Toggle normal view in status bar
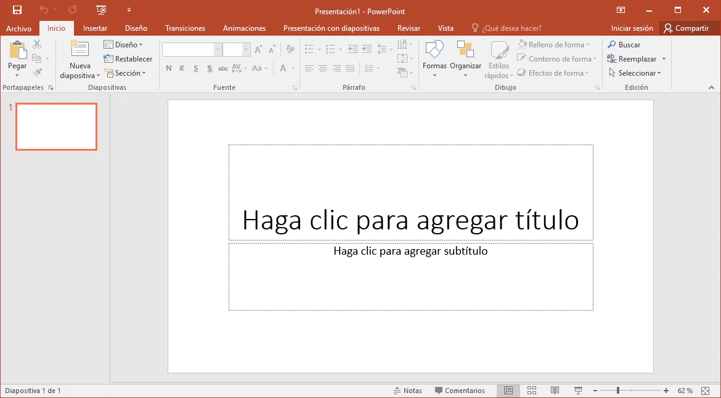Screen dimensions: 721x398 [508, 391]
